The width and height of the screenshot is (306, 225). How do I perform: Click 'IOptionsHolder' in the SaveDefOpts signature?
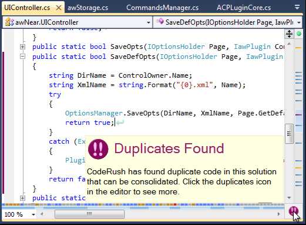[x=189, y=57]
